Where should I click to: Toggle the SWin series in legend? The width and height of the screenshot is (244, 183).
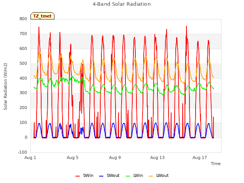click(84, 175)
